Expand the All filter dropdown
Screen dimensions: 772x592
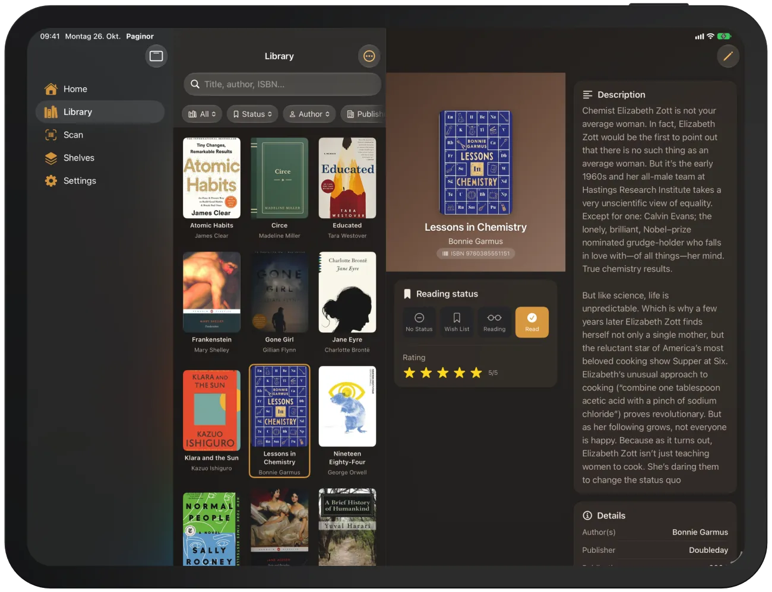point(202,114)
